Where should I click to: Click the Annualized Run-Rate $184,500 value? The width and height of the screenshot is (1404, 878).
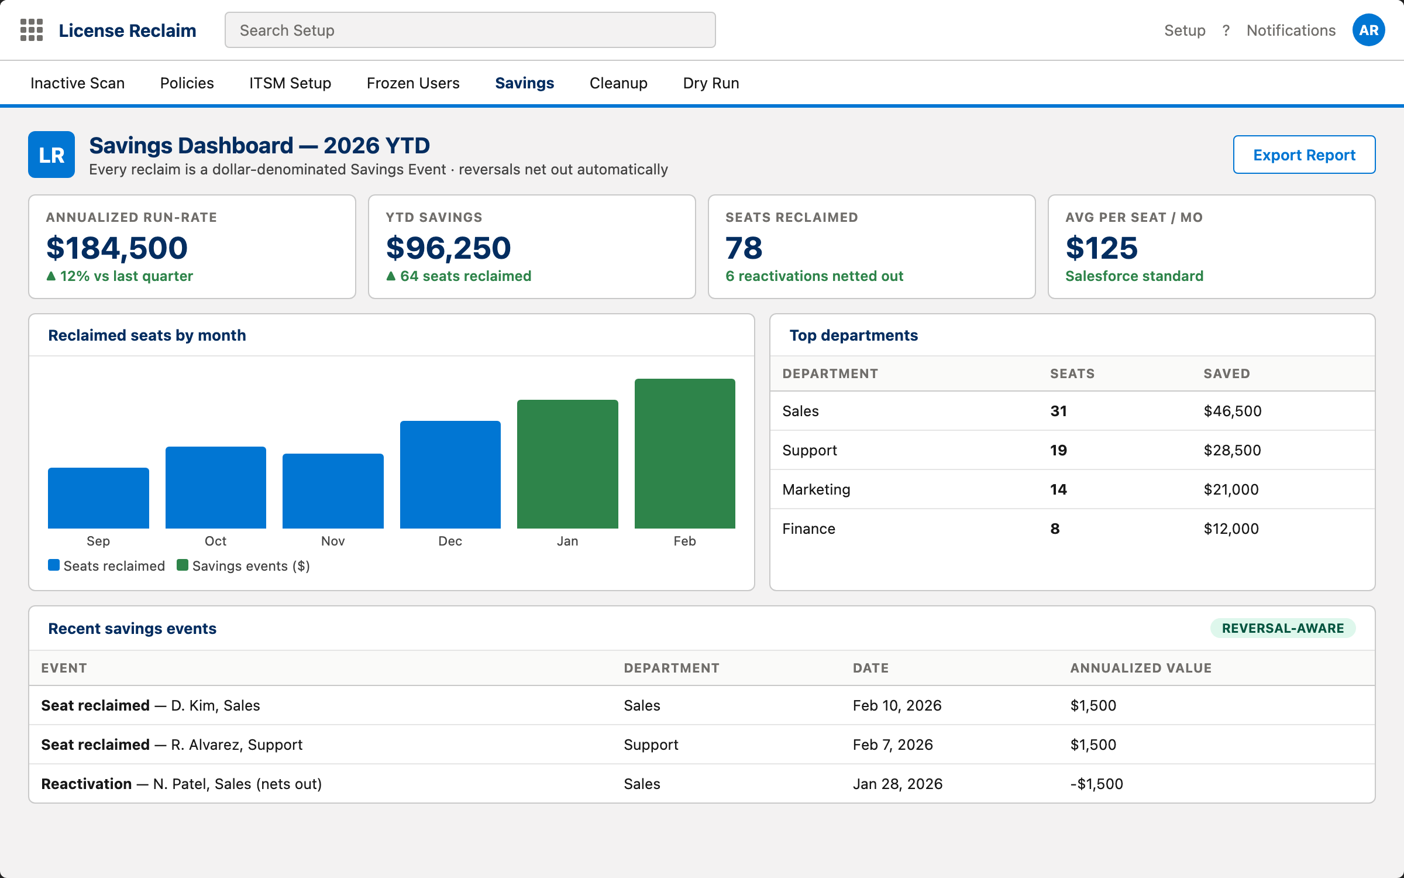[x=117, y=248]
